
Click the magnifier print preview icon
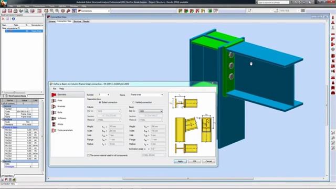[27, 10]
